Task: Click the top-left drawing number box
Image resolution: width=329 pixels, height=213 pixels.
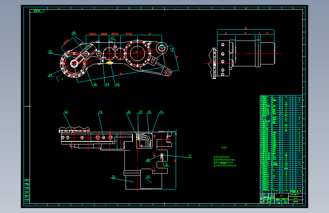Action: tap(37, 11)
